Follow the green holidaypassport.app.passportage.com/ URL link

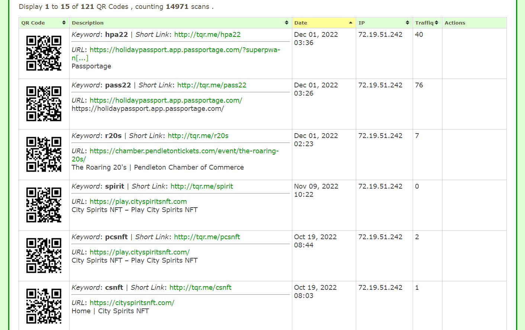[166, 100]
